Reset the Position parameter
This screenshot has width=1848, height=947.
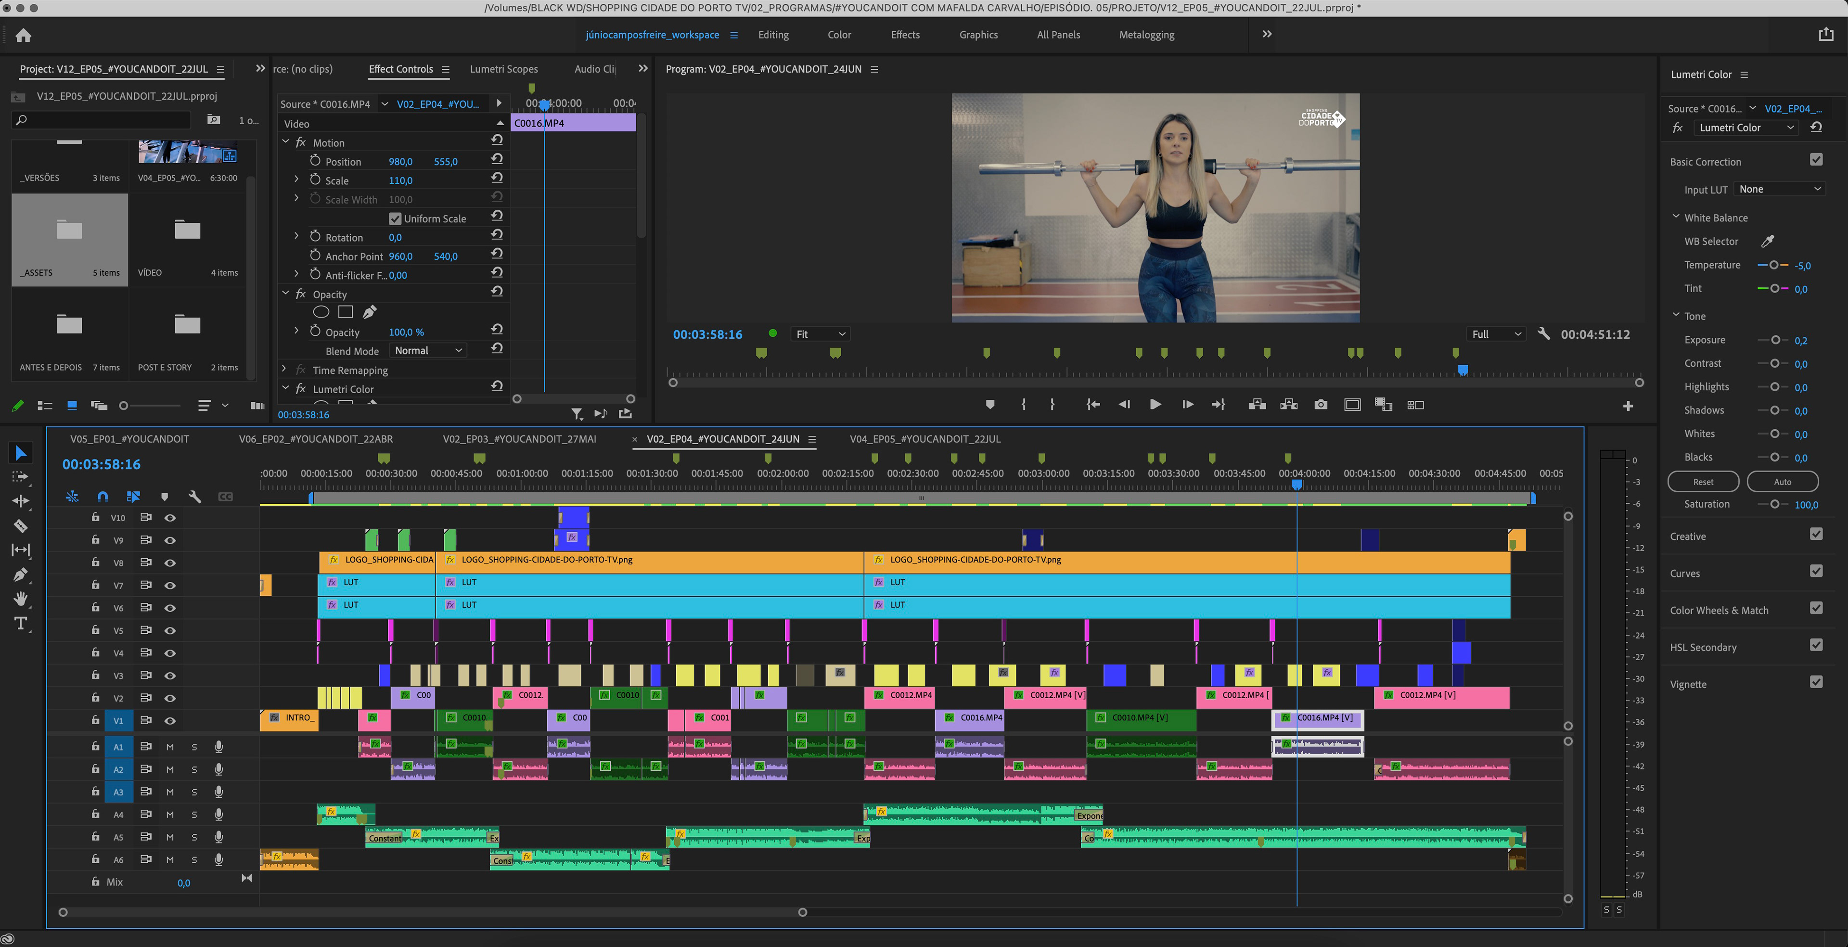click(x=497, y=159)
